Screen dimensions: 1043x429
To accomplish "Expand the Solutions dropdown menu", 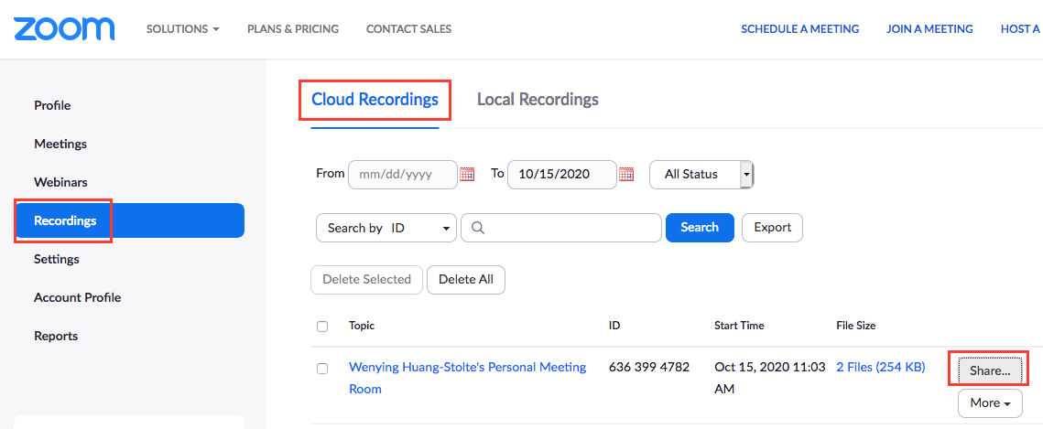I will pos(183,29).
